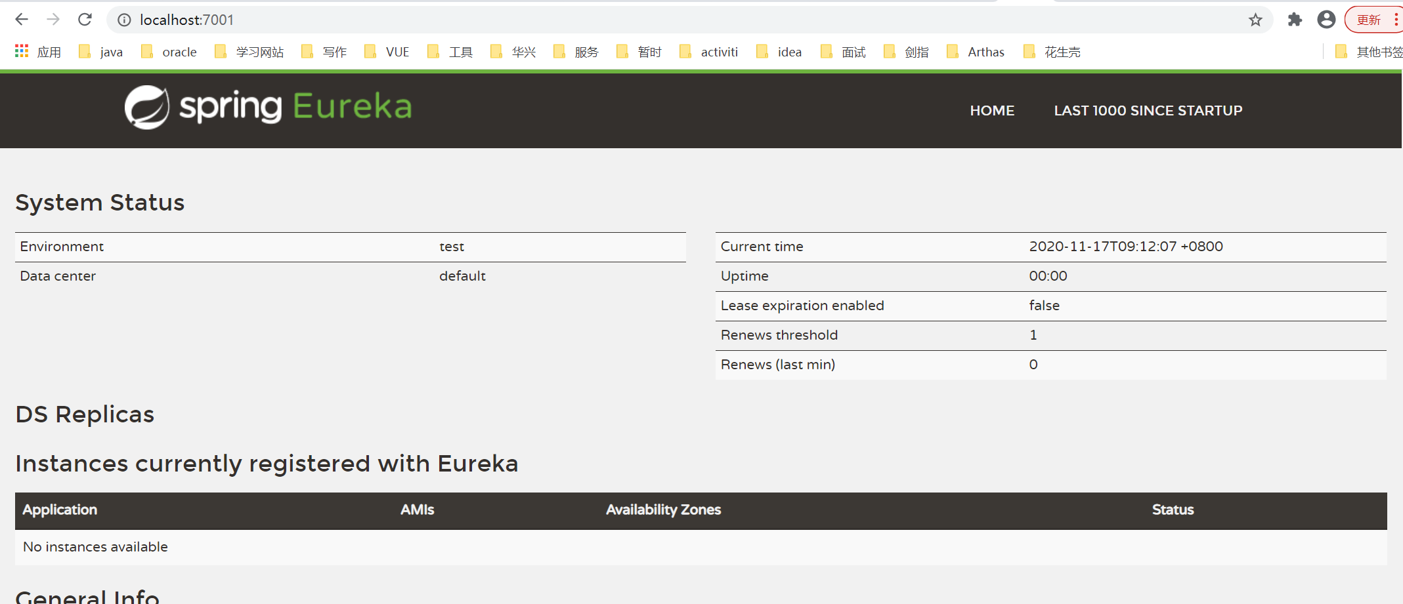
Task: Open the 剑指 bookmark folder
Action: [906, 52]
